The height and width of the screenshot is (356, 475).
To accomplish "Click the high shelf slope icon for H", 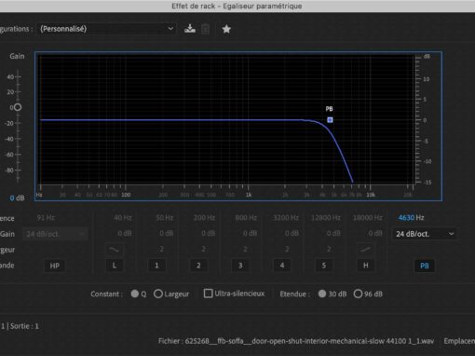I will coord(365,249).
